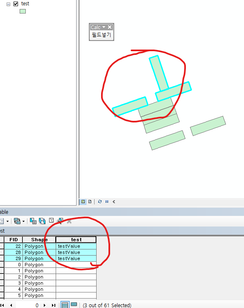The height and width of the screenshot is (308, 244).
Task: Uncheck the test layer visibility checkbox
Action: pos(16,4)
